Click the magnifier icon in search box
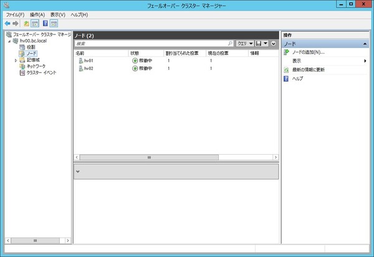The width and height of the screenshot is (374, 257). click(230, 44)
